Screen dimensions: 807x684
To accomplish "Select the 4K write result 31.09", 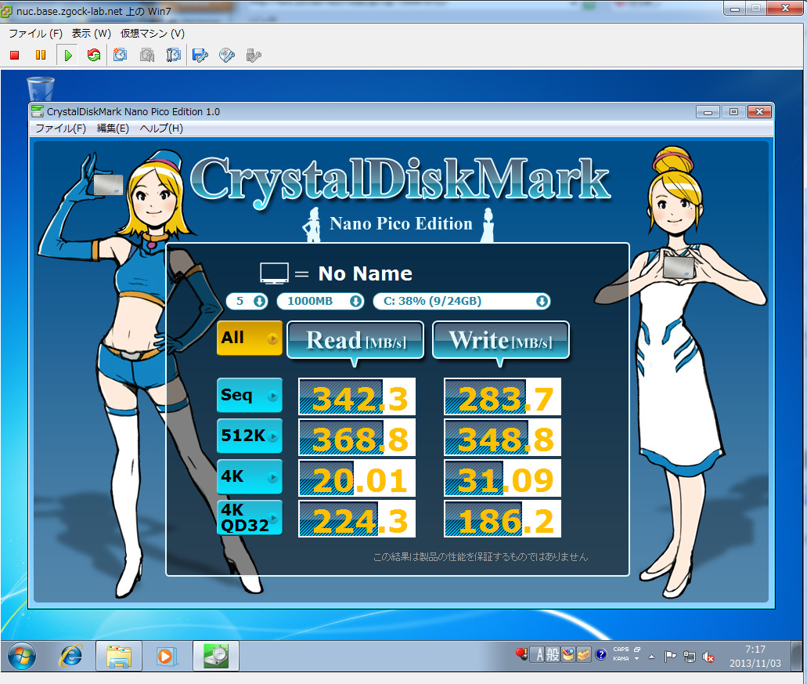I will coord(503,478).
